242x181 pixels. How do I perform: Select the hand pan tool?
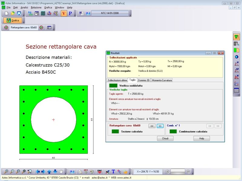coord(61,171)
